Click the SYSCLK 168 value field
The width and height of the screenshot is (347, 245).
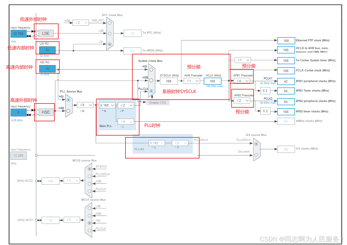point(169,81)
